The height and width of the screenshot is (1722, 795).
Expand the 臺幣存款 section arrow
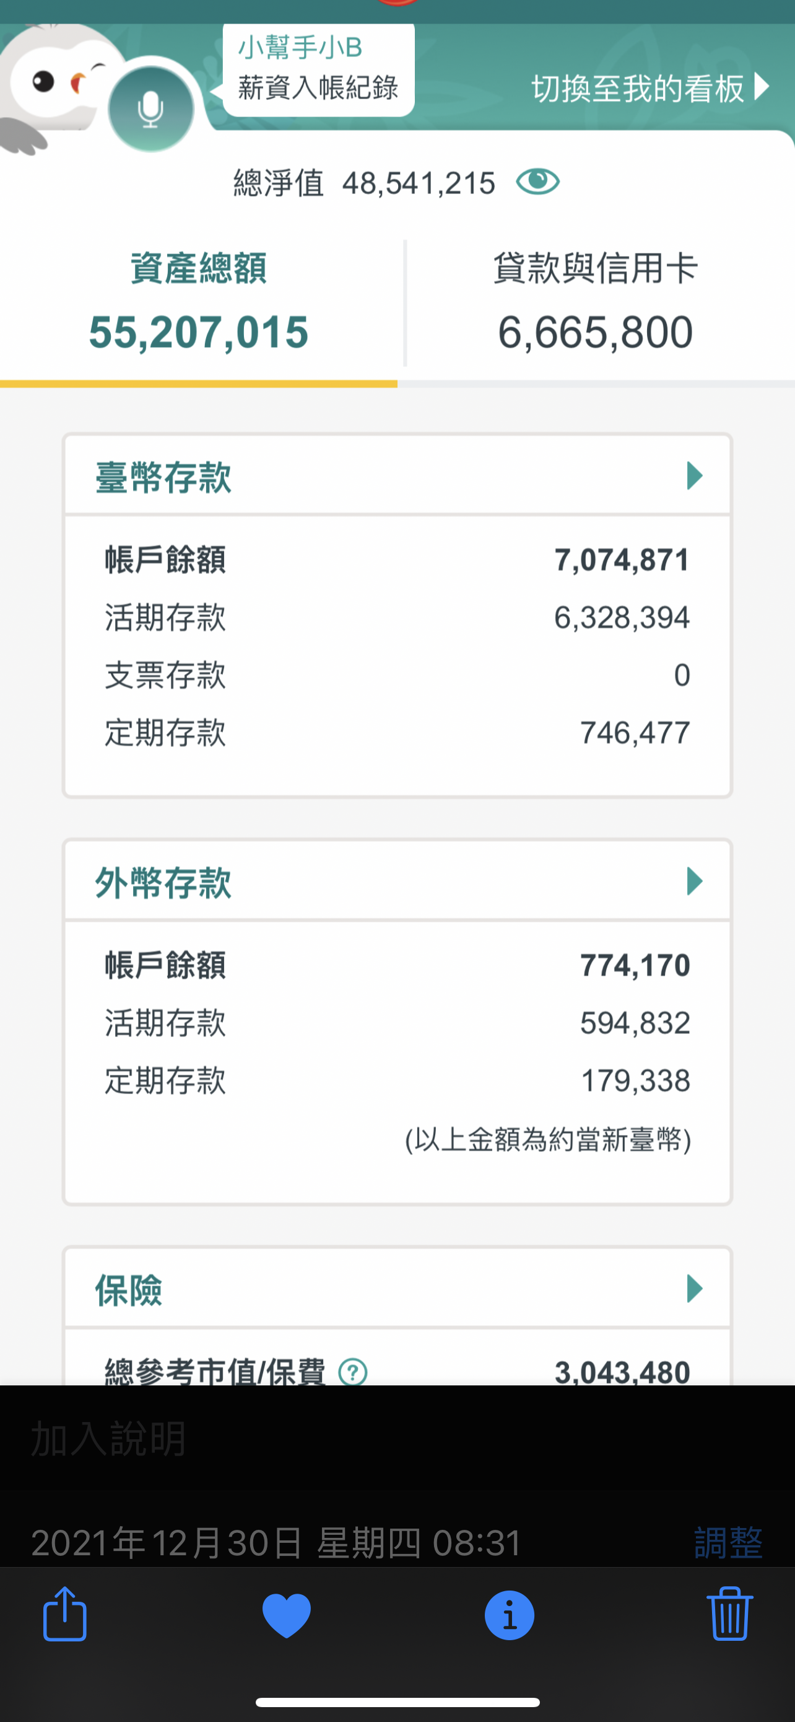click(x=694, y=476)
